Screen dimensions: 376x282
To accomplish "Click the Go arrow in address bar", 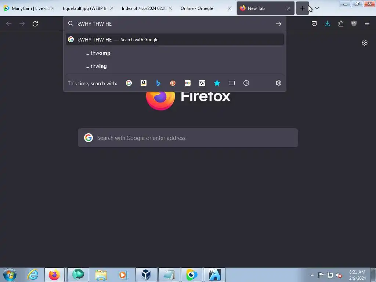I will point(278,24).
